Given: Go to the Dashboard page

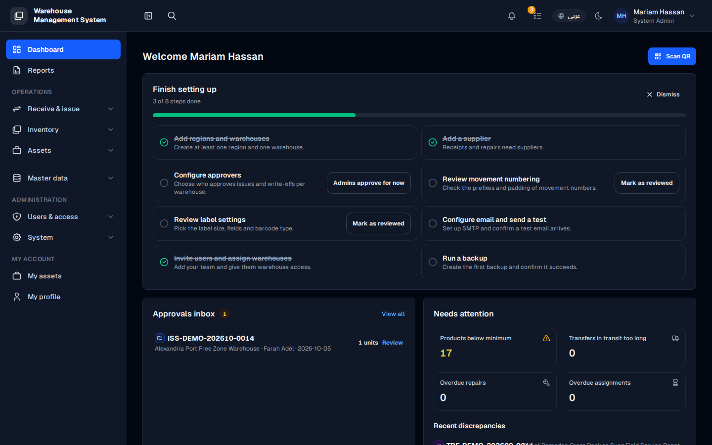Looking at the screenshot, I should 63,49.
